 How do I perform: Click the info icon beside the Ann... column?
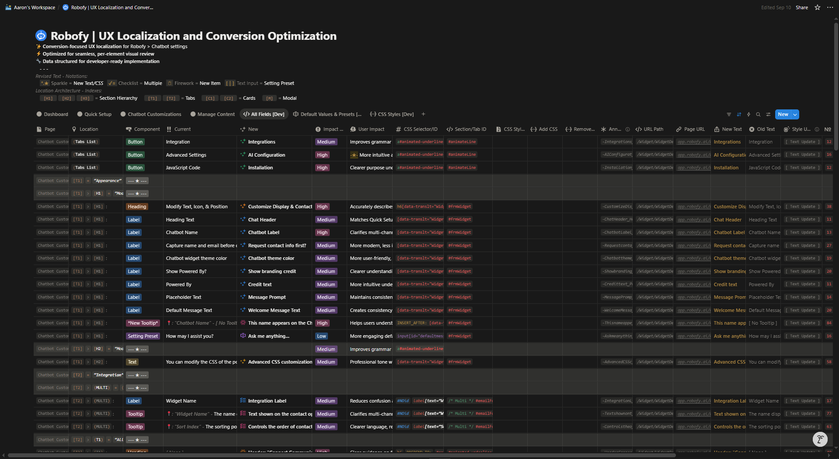tap(627, 130)
